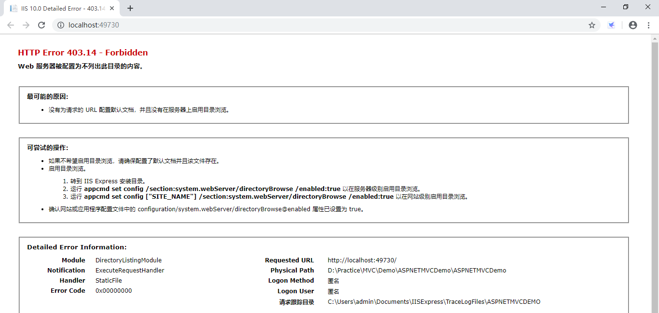Click the Logon User label
The height and width of the screenshot is (313, 659).
[x=296, y=291]
